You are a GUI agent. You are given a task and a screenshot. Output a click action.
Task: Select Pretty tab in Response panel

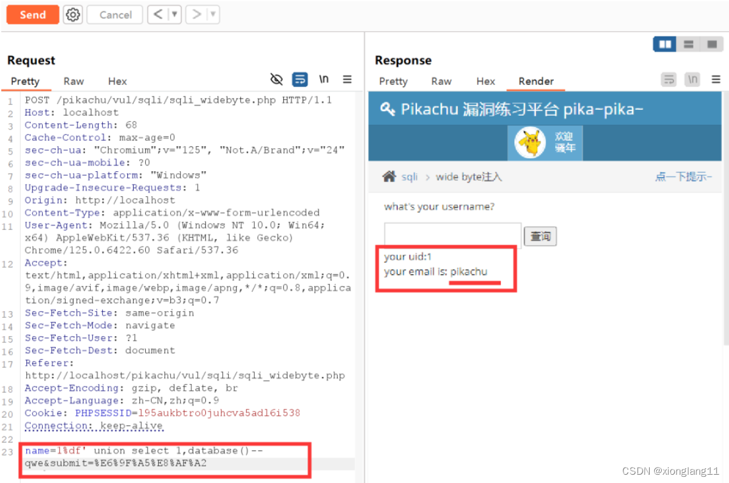[x=393, y=81]
